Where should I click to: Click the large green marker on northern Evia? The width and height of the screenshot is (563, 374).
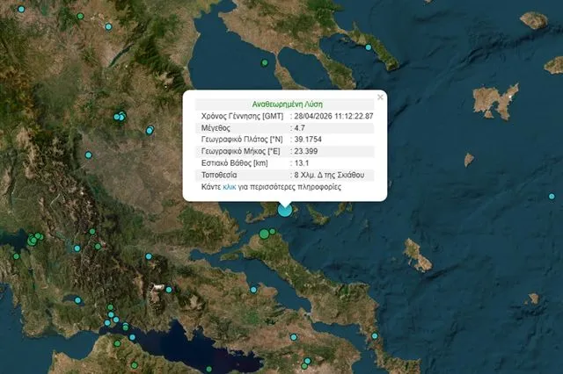pyautogui.click(x=264, y=234)
